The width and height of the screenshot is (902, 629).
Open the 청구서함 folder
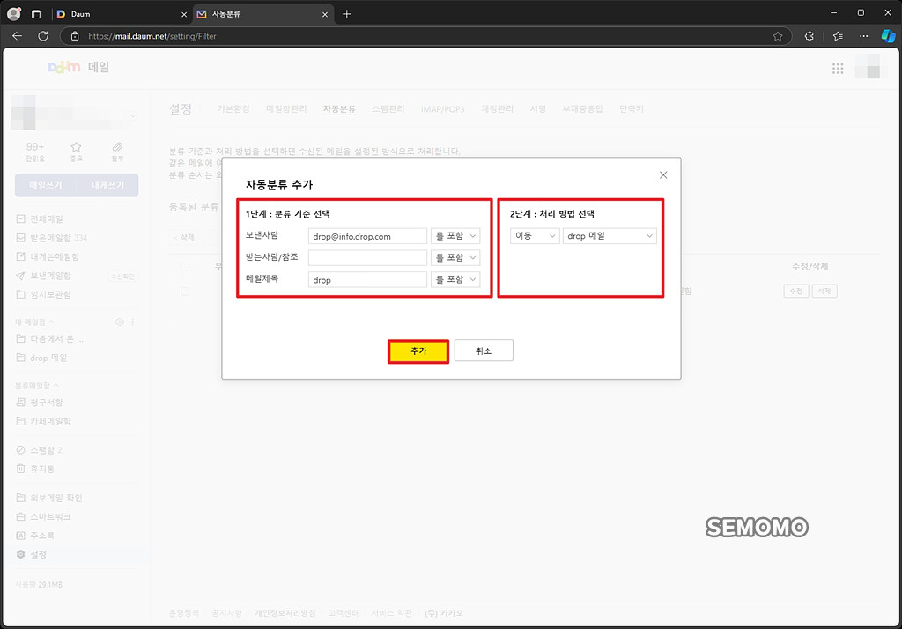(x=40, y=403)
